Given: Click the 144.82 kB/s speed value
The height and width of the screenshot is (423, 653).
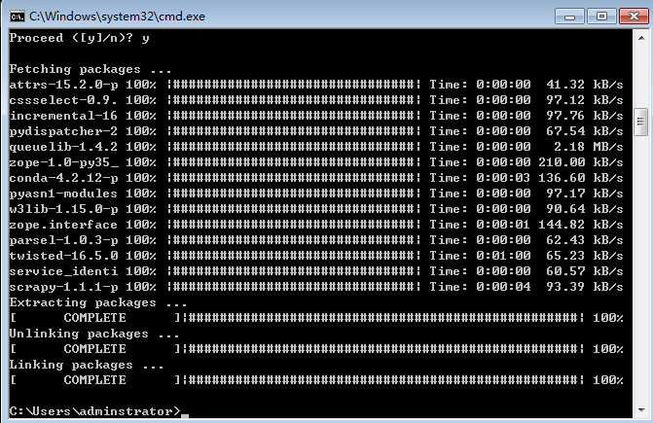Looking at the screenshot, I should click(x=581, y=225).
